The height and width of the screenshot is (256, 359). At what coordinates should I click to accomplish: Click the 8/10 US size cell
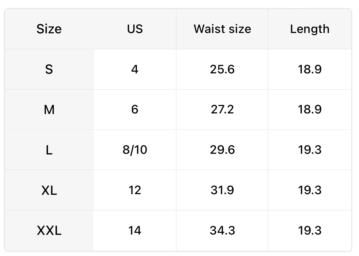pyautogui.click(x=135, y=150)
